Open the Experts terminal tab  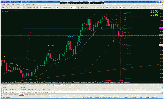coord(39,95)
